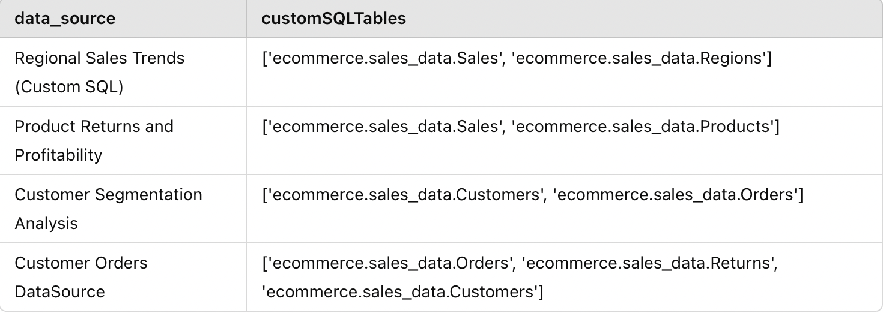Click the word Analysis

coord(46,224)
